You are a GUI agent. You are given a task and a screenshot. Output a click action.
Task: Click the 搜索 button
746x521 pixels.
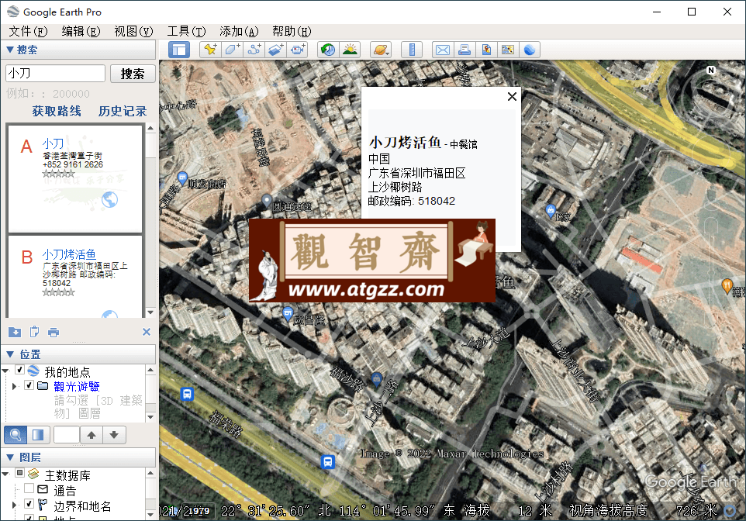pos(133,74)
